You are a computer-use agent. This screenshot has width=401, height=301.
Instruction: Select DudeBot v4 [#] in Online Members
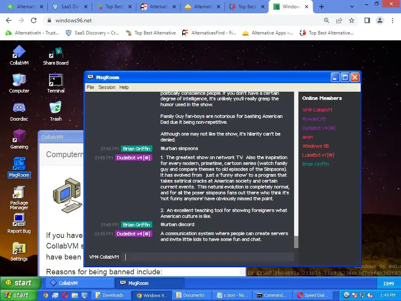(x=319, y=128)
